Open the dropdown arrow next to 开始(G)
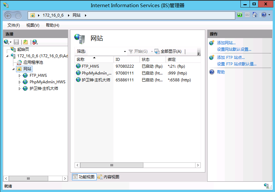275x192 pixels. pyautogui.click(x=152, y=51)
